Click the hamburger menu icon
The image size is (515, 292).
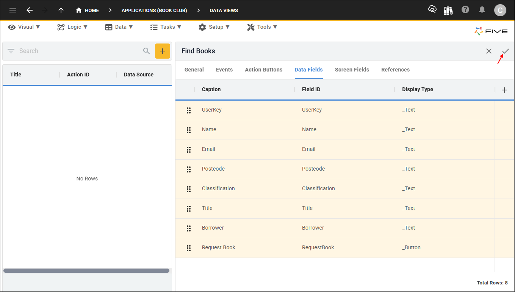(13, 10)
